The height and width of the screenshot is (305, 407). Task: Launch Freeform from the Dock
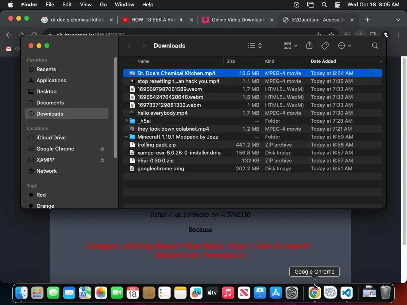196,293
